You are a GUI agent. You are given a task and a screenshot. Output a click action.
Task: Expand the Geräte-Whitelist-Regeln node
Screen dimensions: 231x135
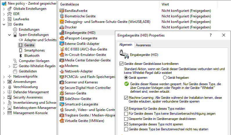pos(9,66)
